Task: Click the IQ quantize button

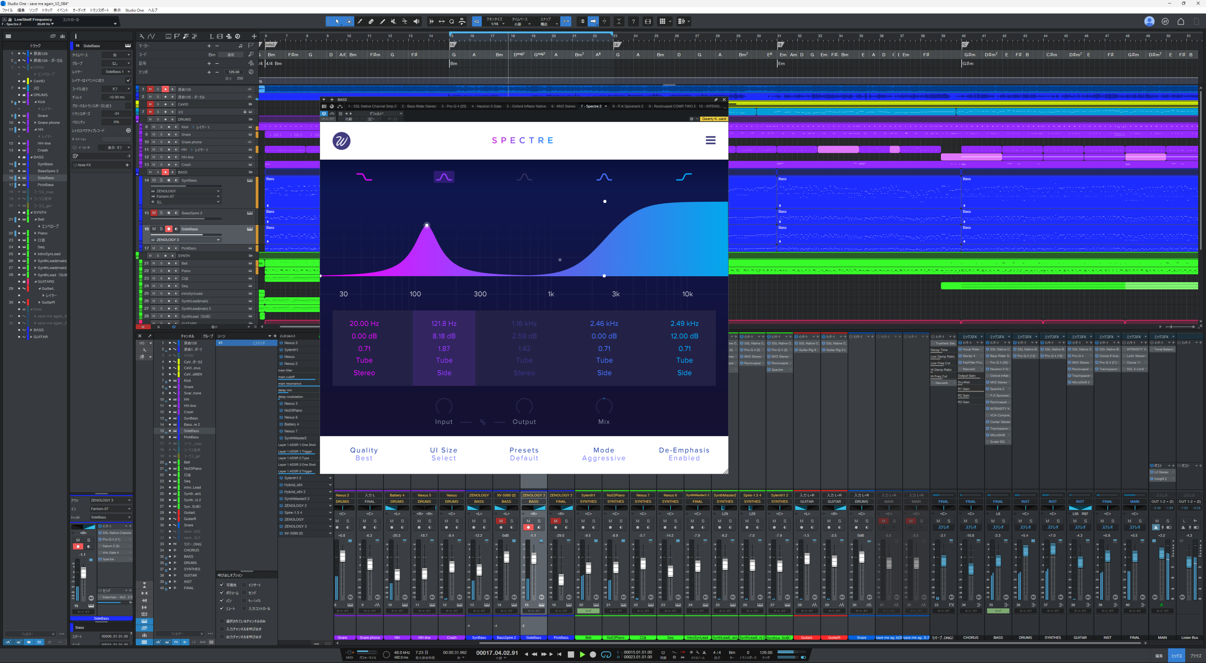Action: point(476,22)
